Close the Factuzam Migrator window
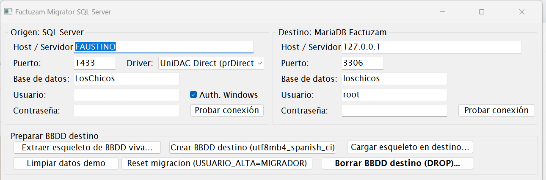 (x=521, y=12)
